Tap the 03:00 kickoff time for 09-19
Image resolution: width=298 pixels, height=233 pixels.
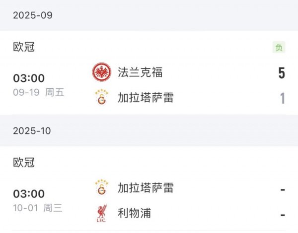(x=29, y=78)
